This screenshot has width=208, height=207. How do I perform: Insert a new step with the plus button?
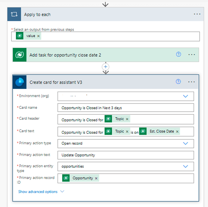click(x=106, y=67)
